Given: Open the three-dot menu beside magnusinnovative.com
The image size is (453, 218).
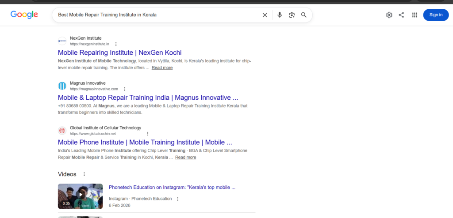Looking at the screenshot, I should 124,89.
